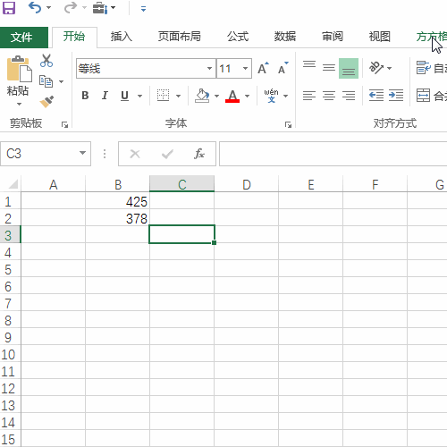Toggle Underline formatting

click(124, 96)
